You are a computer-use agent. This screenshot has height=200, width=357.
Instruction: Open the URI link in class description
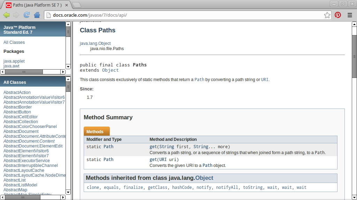click(265, 80)
